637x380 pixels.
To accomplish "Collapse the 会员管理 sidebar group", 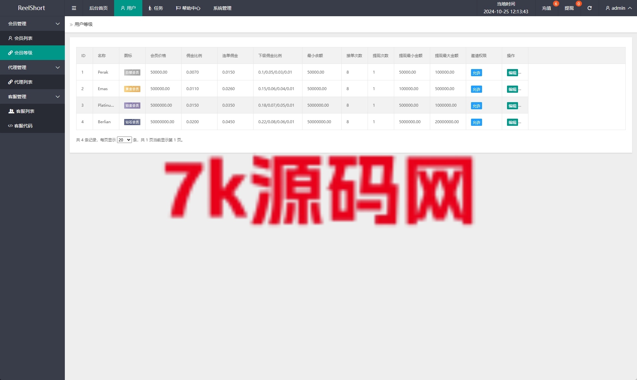I will pyautogui.click(x=32, y=24).
